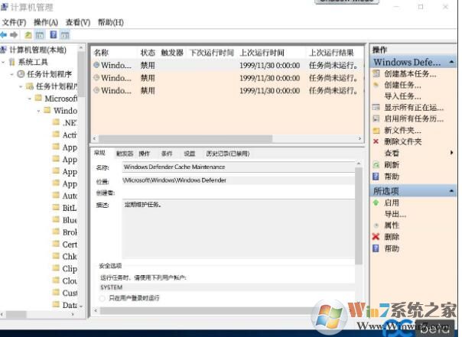462x337 pixels.
Task: Click help icon under 所选项 section
Action: [x=376, y=248]
